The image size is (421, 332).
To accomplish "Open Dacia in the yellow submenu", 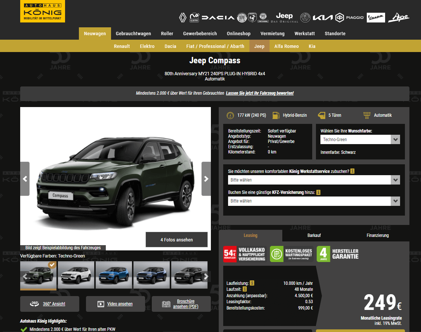I will (170, 46).
